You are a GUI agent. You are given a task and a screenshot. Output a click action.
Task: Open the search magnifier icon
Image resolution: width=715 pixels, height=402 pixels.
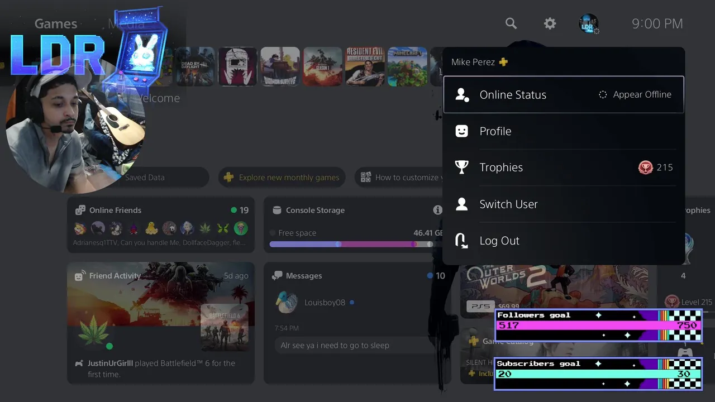click(x=511, y=23)
